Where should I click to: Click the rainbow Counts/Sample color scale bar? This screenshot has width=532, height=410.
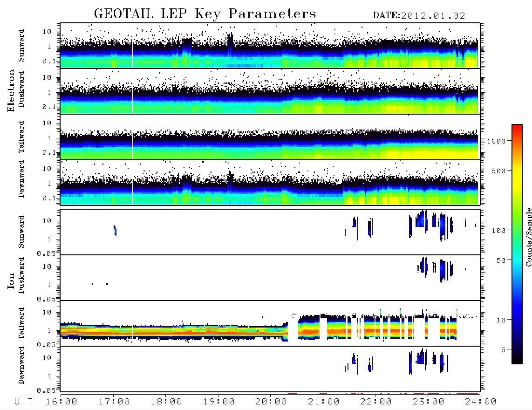coord(517,244)
